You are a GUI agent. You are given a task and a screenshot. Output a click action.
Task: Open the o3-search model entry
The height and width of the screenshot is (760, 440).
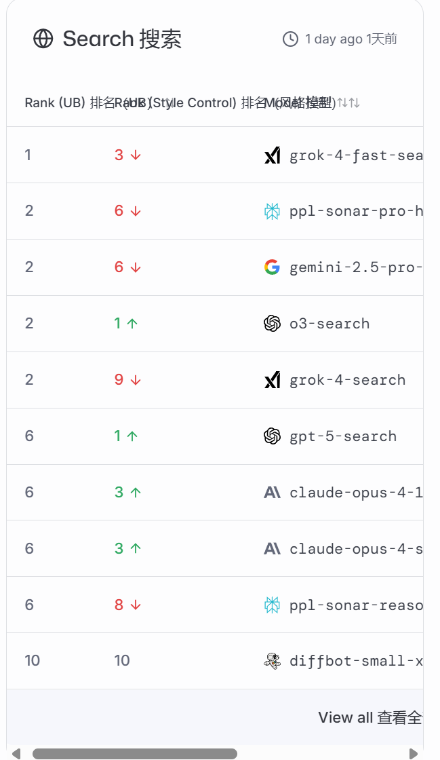329,324
